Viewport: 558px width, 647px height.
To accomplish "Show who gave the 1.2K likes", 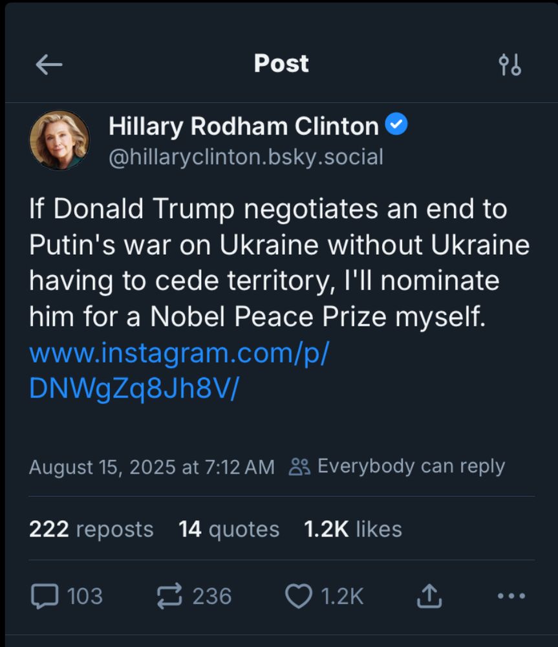I will click(353, 529).
